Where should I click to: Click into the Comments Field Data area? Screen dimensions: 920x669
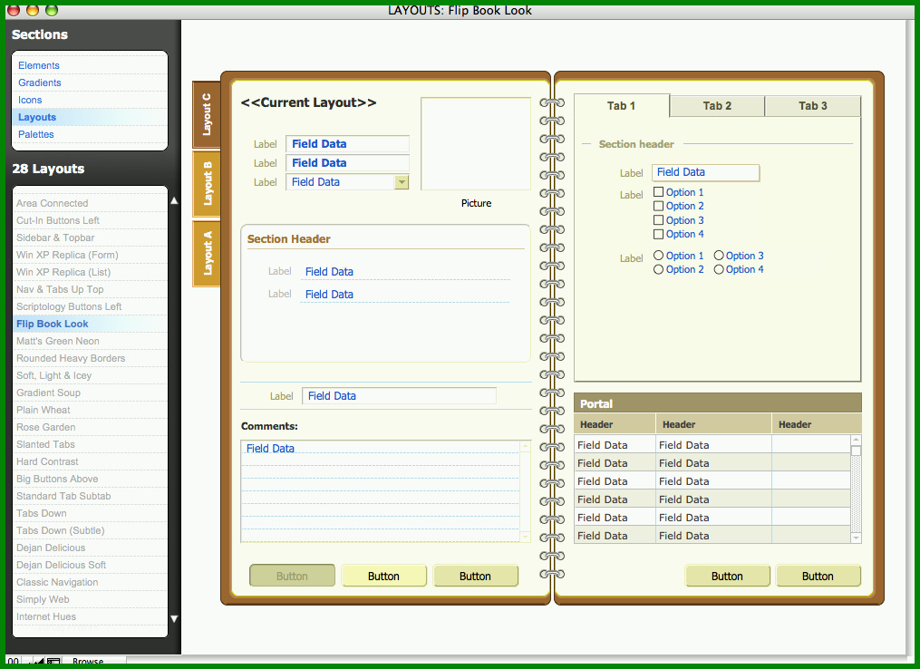pos(380,491)
